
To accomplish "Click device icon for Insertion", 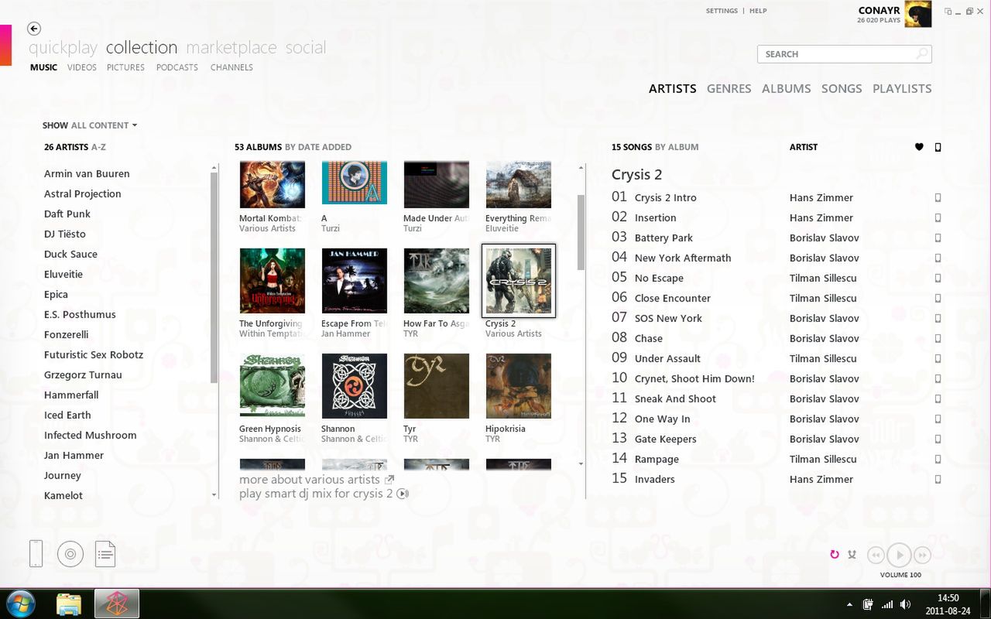I will pyautogui.click(x=938, y=218).
